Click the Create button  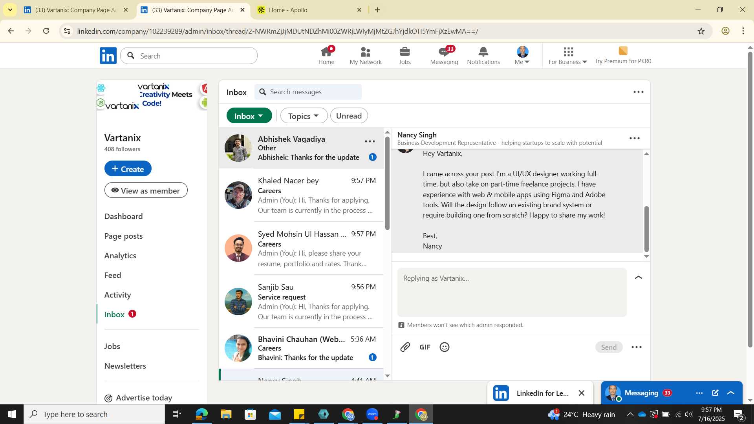point(128,169)
